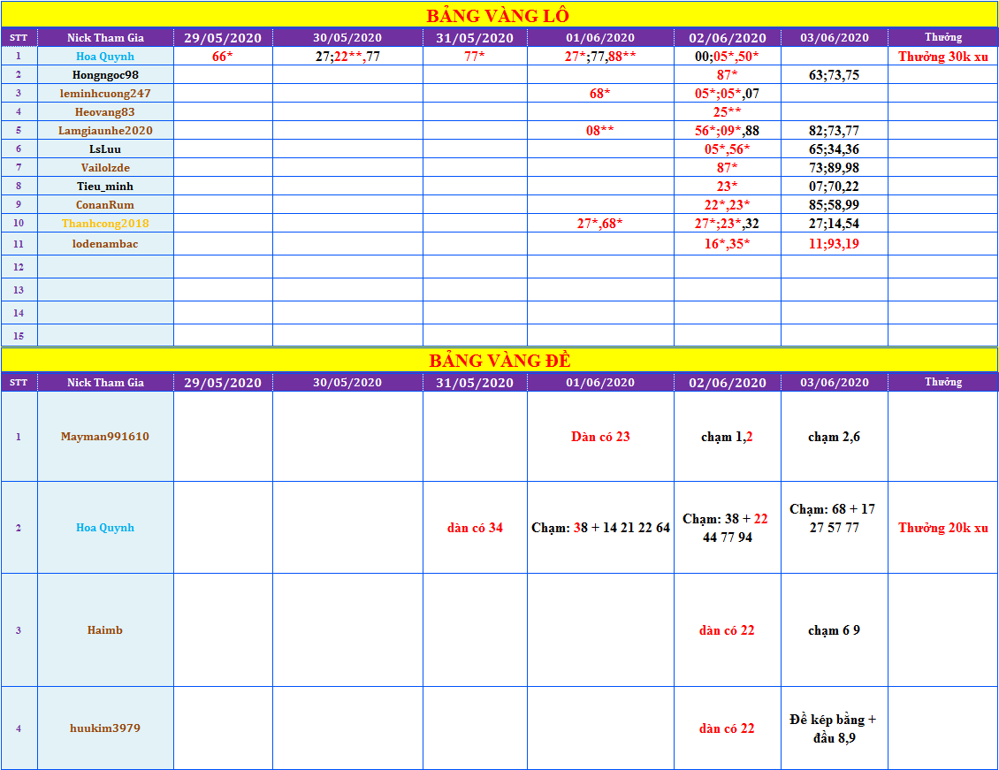
Task: Click the nick 'Tieu_minh'
Action: pyautogui.click(x=105, y=186)
